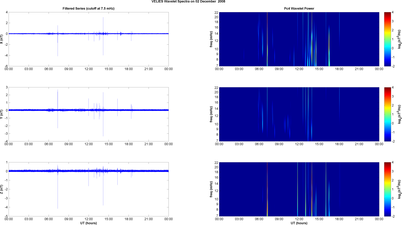Viewport: 402px width, 225px height.
Task: Click "UT (hours)" label under Z series plot
Action: tap(88, 223)
